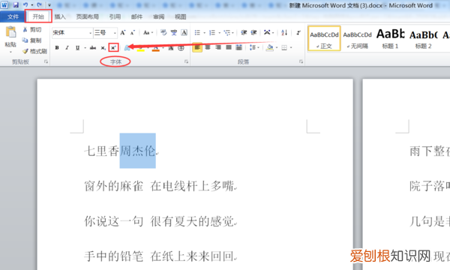Apply the font color button
The image size is (450, 270).
(x=155, y=48)
